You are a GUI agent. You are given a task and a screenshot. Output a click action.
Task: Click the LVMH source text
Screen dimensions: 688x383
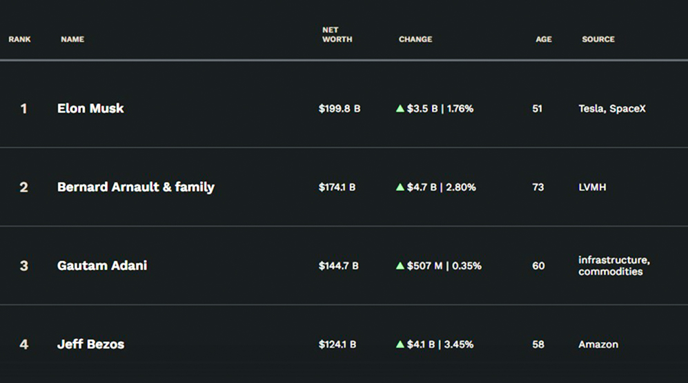click(592, 187)
